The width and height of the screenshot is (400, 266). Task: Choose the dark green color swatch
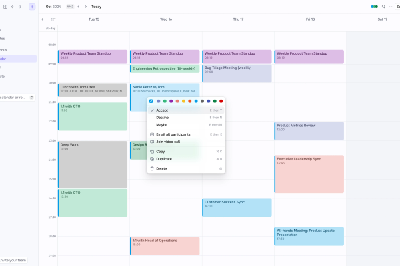[x=215, y=101]
